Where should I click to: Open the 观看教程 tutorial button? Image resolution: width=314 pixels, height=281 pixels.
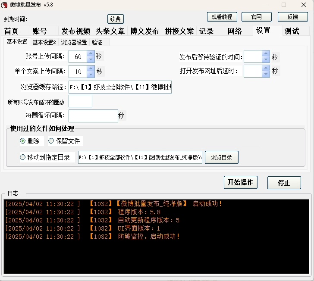coord(222,17)
